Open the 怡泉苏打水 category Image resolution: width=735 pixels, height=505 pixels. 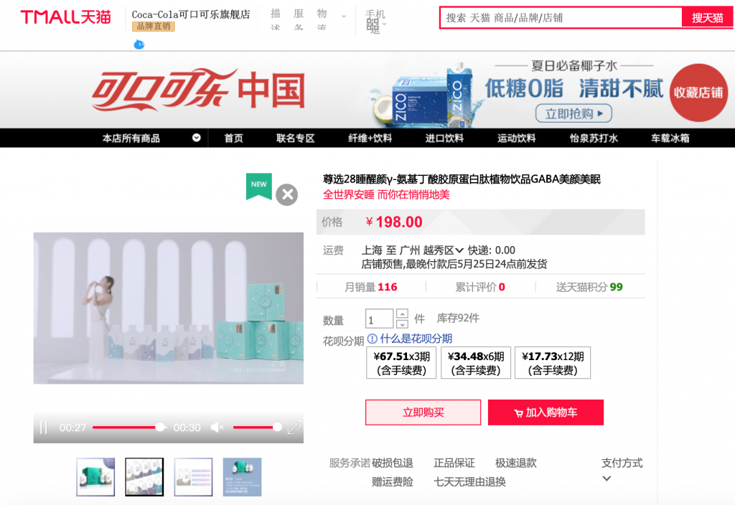pyautogui.click(x=594, y=138)
